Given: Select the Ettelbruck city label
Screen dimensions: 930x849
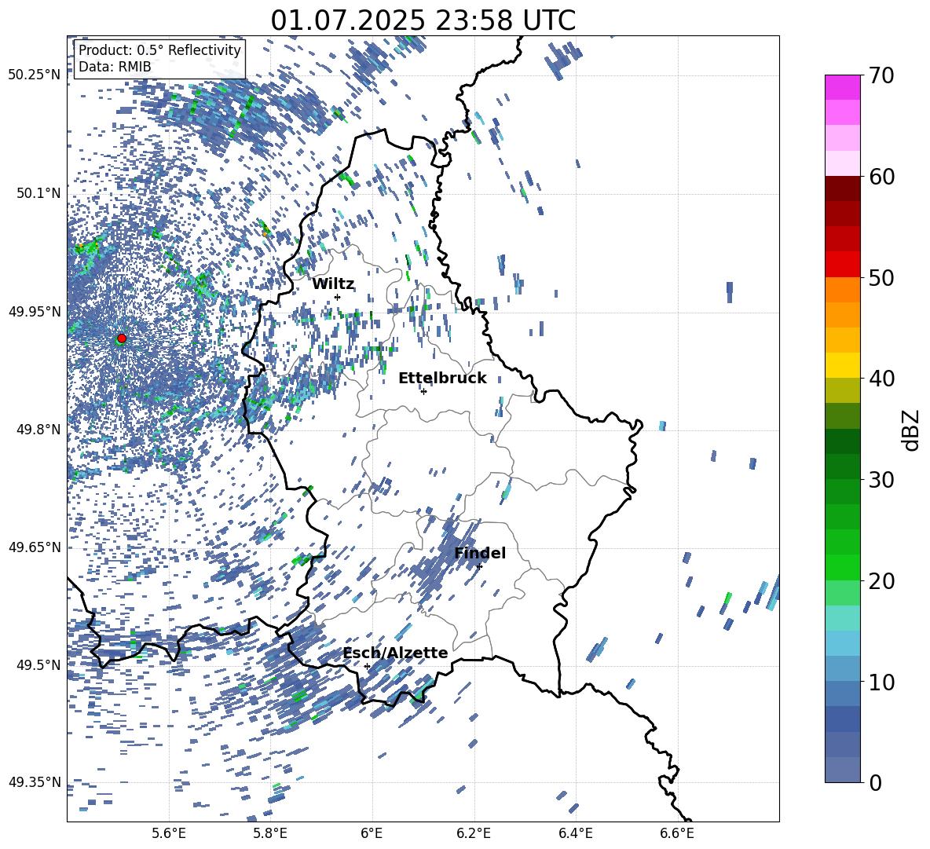Looking at the screenshot, I should pyautogui.click(x=442, y=379).
